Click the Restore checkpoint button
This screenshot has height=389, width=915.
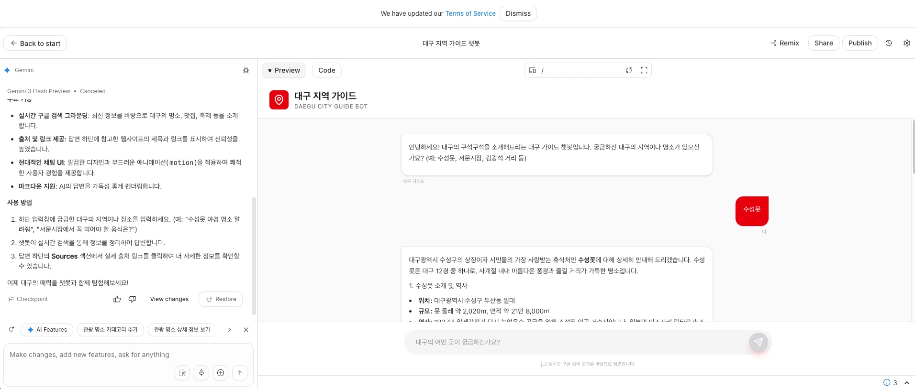(221, 299)
